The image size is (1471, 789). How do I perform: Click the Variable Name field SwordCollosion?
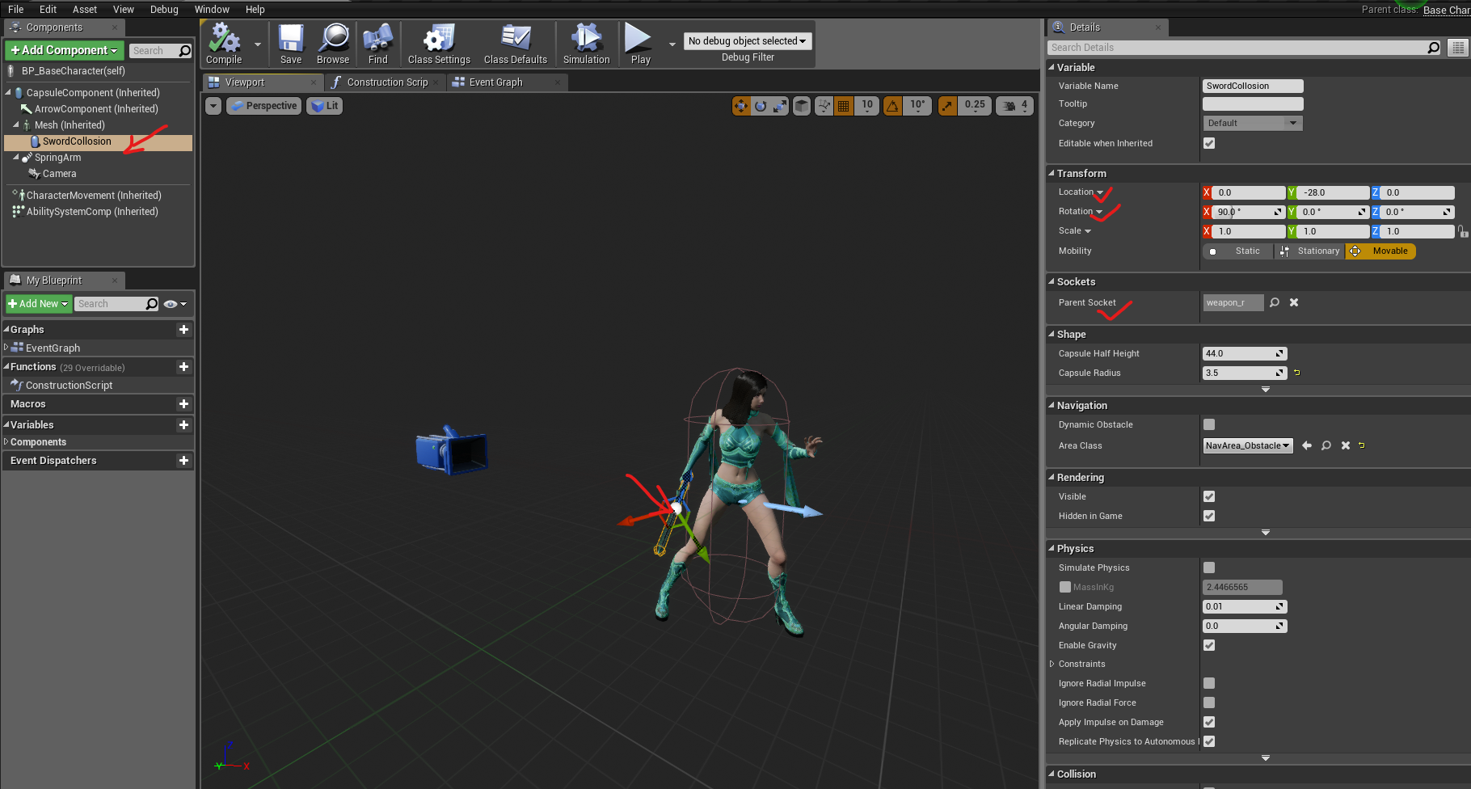coord(1253,86)
